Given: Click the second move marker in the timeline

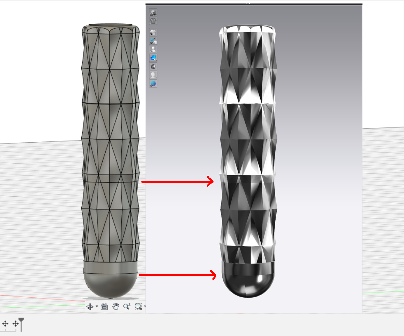Looking at the screenshot, I should pos(15,324).
